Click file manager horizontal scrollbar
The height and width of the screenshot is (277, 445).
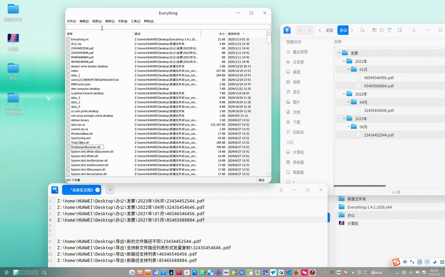(x=360, y=186)
